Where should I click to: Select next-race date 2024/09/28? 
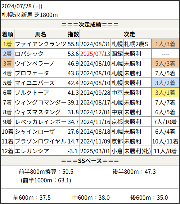tap(95, 93)
